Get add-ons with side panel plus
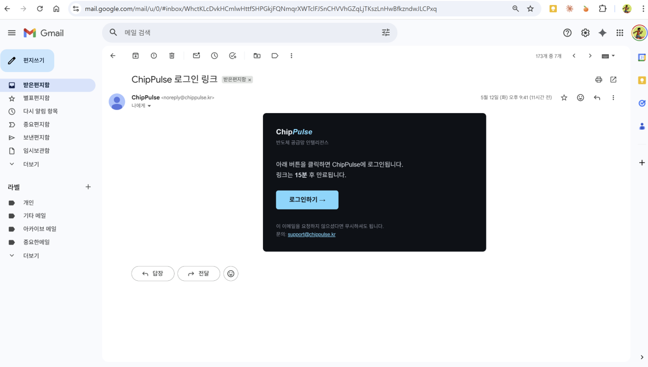The image size is (648, 367). [x=642, y=163]
